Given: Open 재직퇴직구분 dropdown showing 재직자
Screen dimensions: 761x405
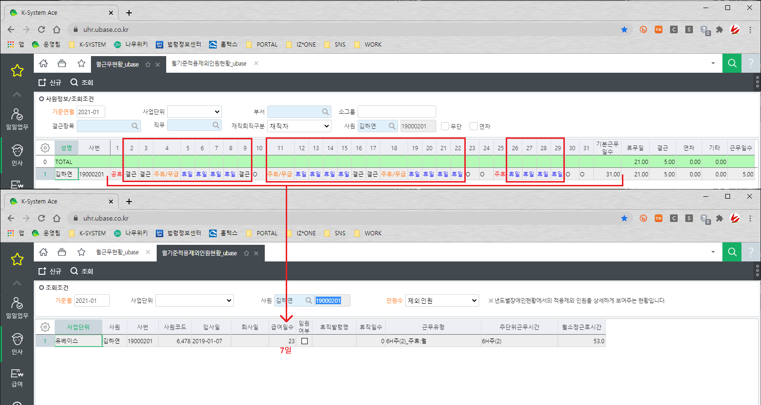Looking at the screenshot, I should point(299,126).
